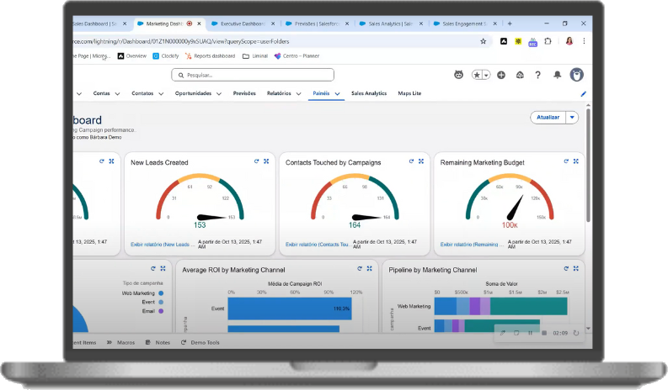Expand the Contas tab chevron
This screenshot has width=668, height=390.
(117, 94)
